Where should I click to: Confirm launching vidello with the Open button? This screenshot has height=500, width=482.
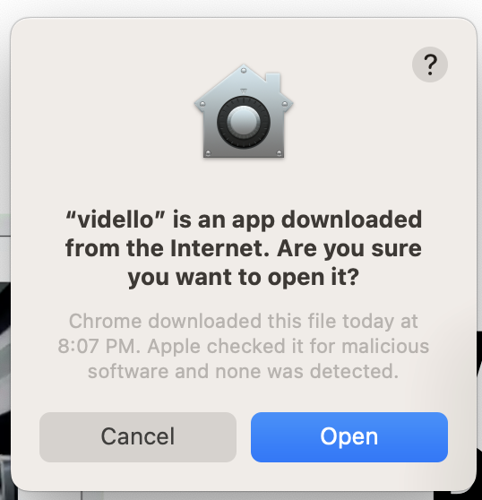tap(349, 437)
